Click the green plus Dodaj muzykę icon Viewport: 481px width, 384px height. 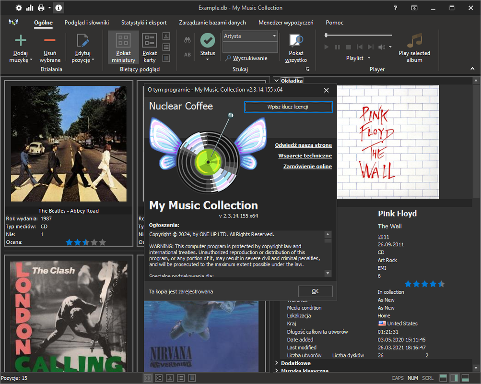21,40
